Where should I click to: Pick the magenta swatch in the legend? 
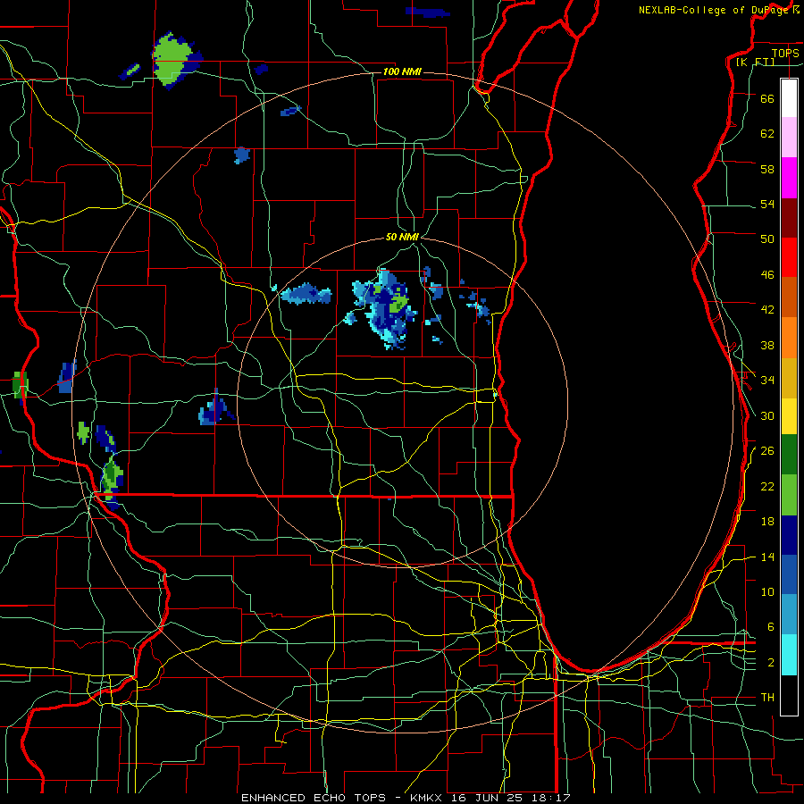point(789,178)
